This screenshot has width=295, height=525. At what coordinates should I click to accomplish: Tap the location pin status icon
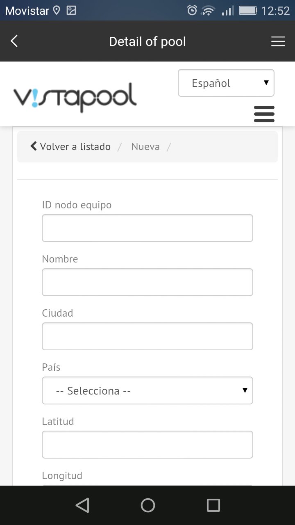[57, 10]
